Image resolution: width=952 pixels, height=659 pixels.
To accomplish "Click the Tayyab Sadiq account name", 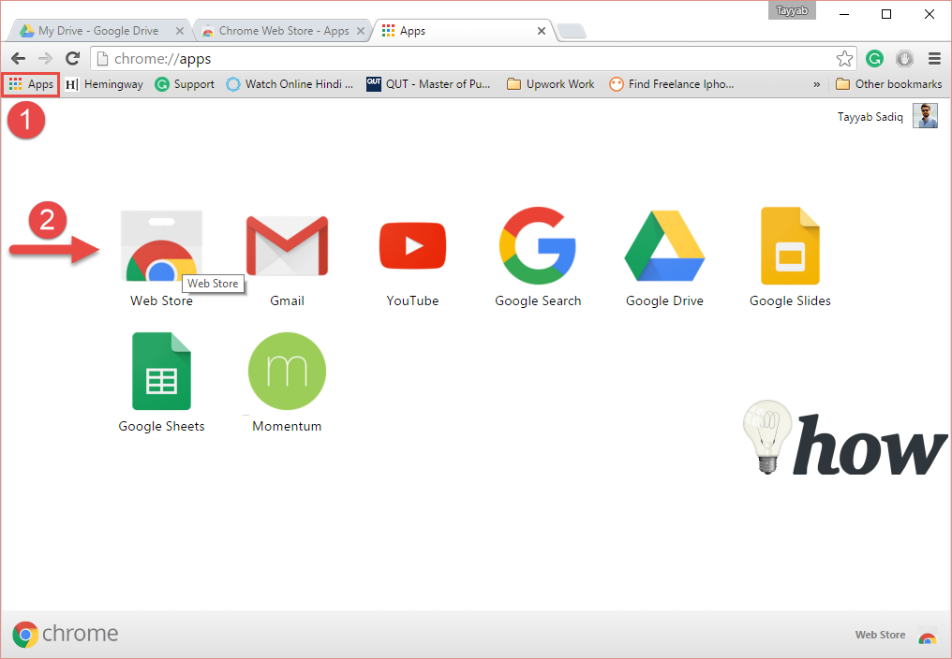I will [x=870, y=116].
